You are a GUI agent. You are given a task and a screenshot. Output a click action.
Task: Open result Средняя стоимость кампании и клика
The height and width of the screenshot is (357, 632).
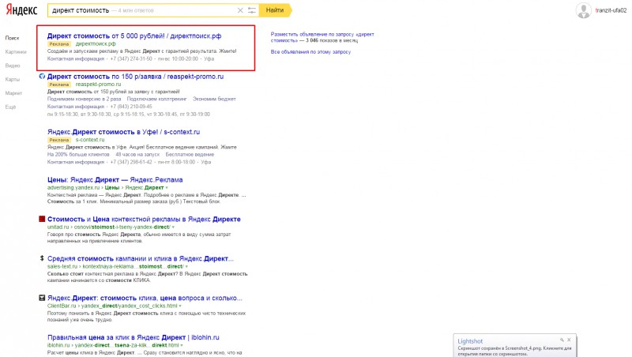(x=141, y=259)
